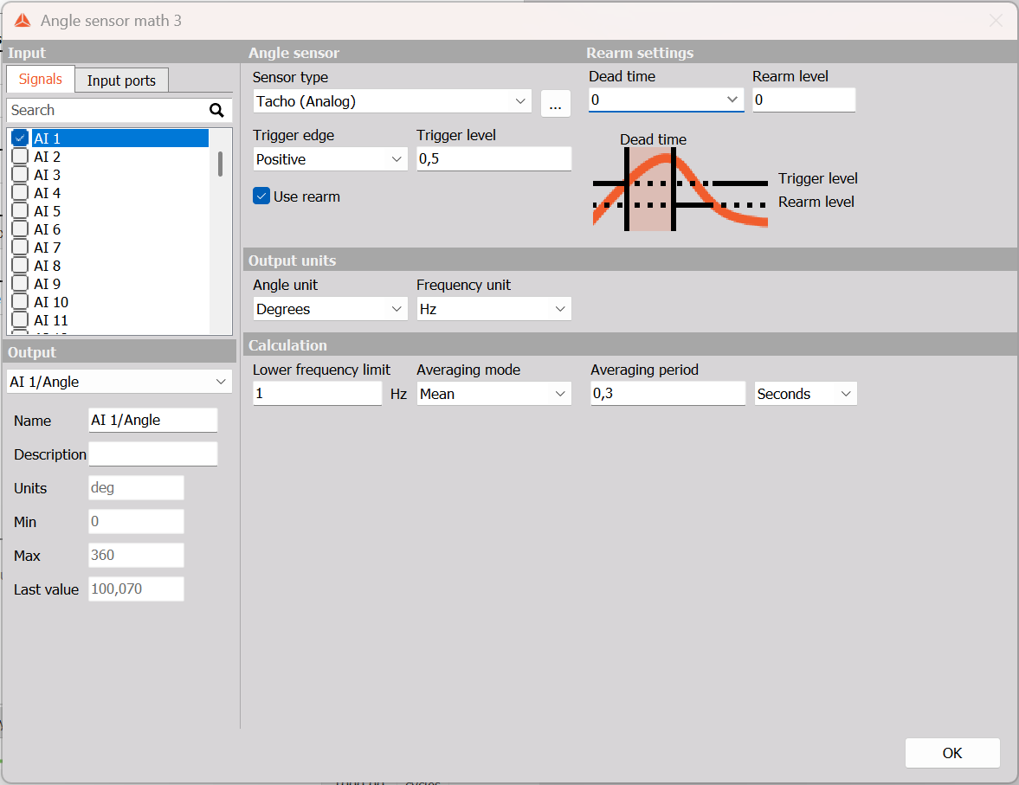Screen dimensions: 1019x785
Task: Click the Last value field
Action: [136, 589]
